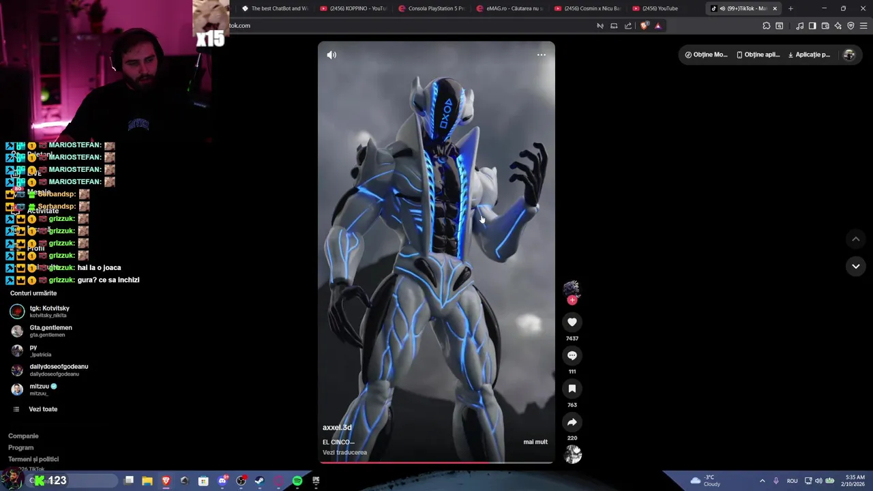Screen dimensions: 873x491
Task: Click Brave Rewards triangle icon
Action: point(658,26)
